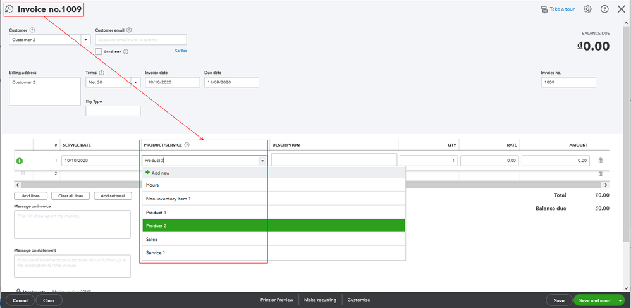Click Make recurring
This screenshot has height=308, width=631.
tap(321, 300)
